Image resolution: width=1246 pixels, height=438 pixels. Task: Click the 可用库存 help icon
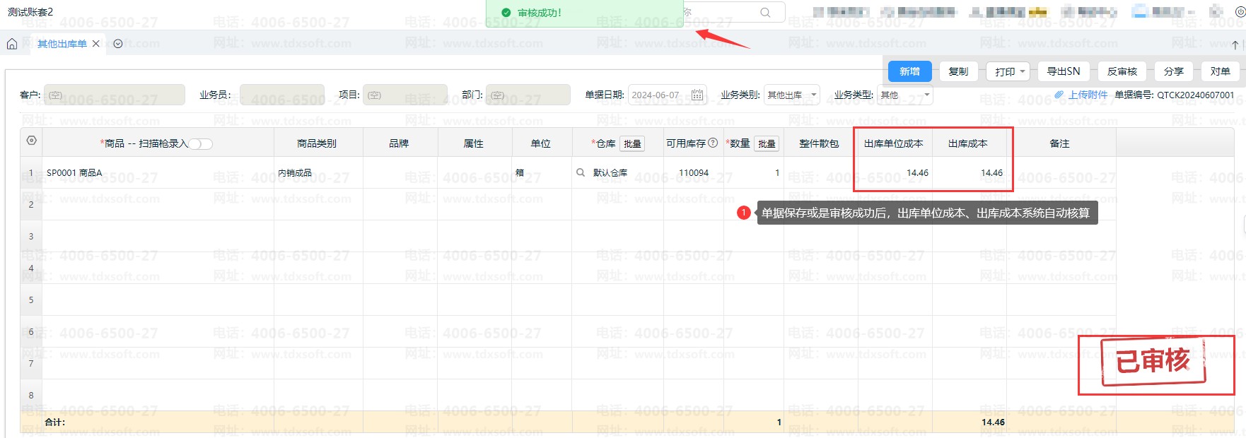[713, 143]
